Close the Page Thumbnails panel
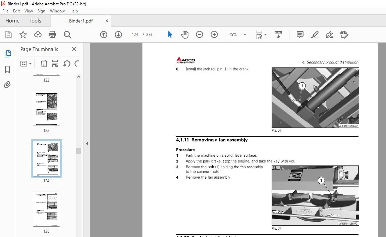The image size is (386, 237). [x=74, y=49]
